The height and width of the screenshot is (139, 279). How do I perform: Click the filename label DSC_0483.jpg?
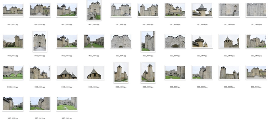coord(94,87)
